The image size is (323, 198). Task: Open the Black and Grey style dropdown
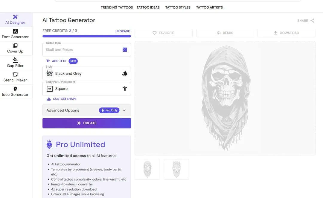[87, 73]
